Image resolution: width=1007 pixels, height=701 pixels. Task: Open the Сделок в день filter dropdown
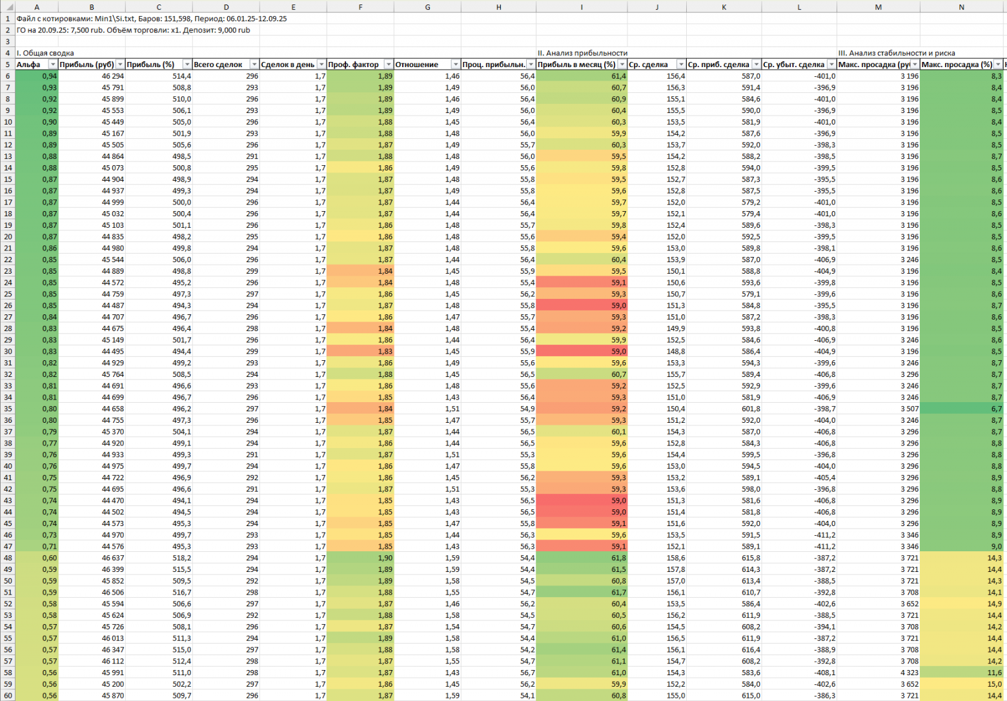[321, 65]
